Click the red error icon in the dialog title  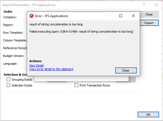(x=31, y=16)
